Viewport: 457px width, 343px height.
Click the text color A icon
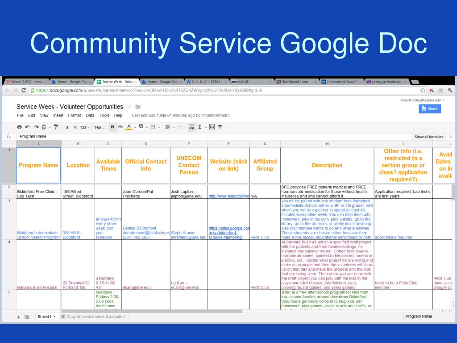[x=129, y=127]
